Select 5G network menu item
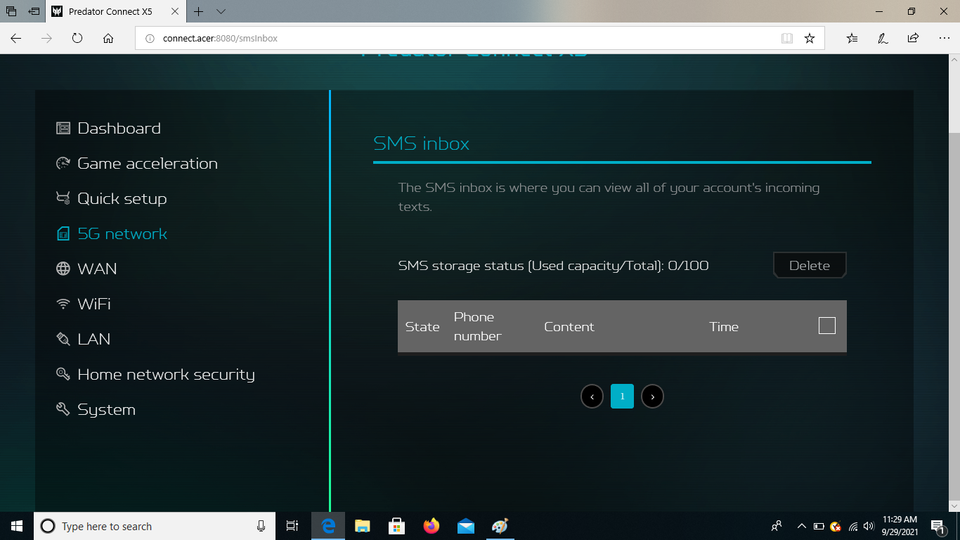Image resolution: width=960 pixels, height=540 pixels. coord(122,233)
